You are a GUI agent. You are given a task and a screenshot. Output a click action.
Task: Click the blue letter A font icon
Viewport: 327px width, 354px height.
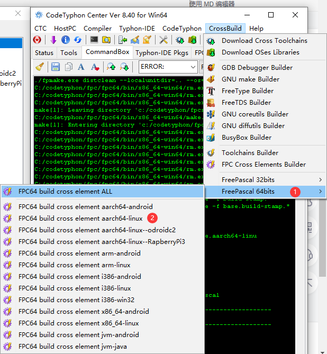pos(81,67)
